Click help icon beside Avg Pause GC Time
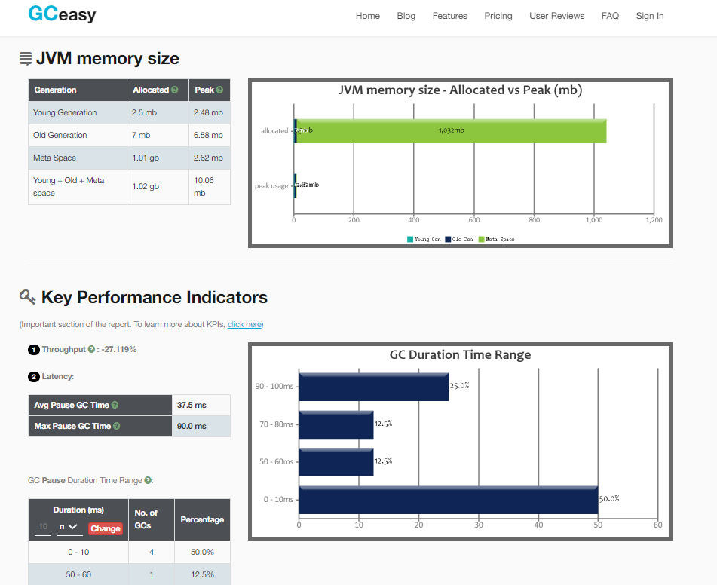Image resolution: width=717 pixels, height=585 pixels. pyautogui.click(x=115, y=405)
